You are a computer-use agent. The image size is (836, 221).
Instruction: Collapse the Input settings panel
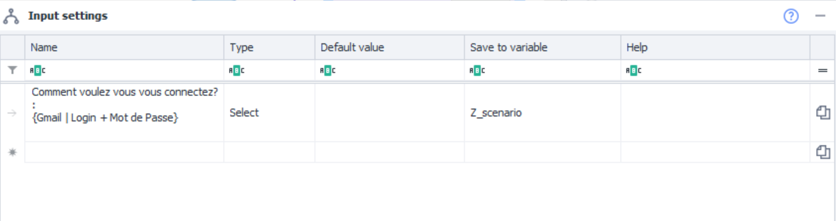(820, 16)
